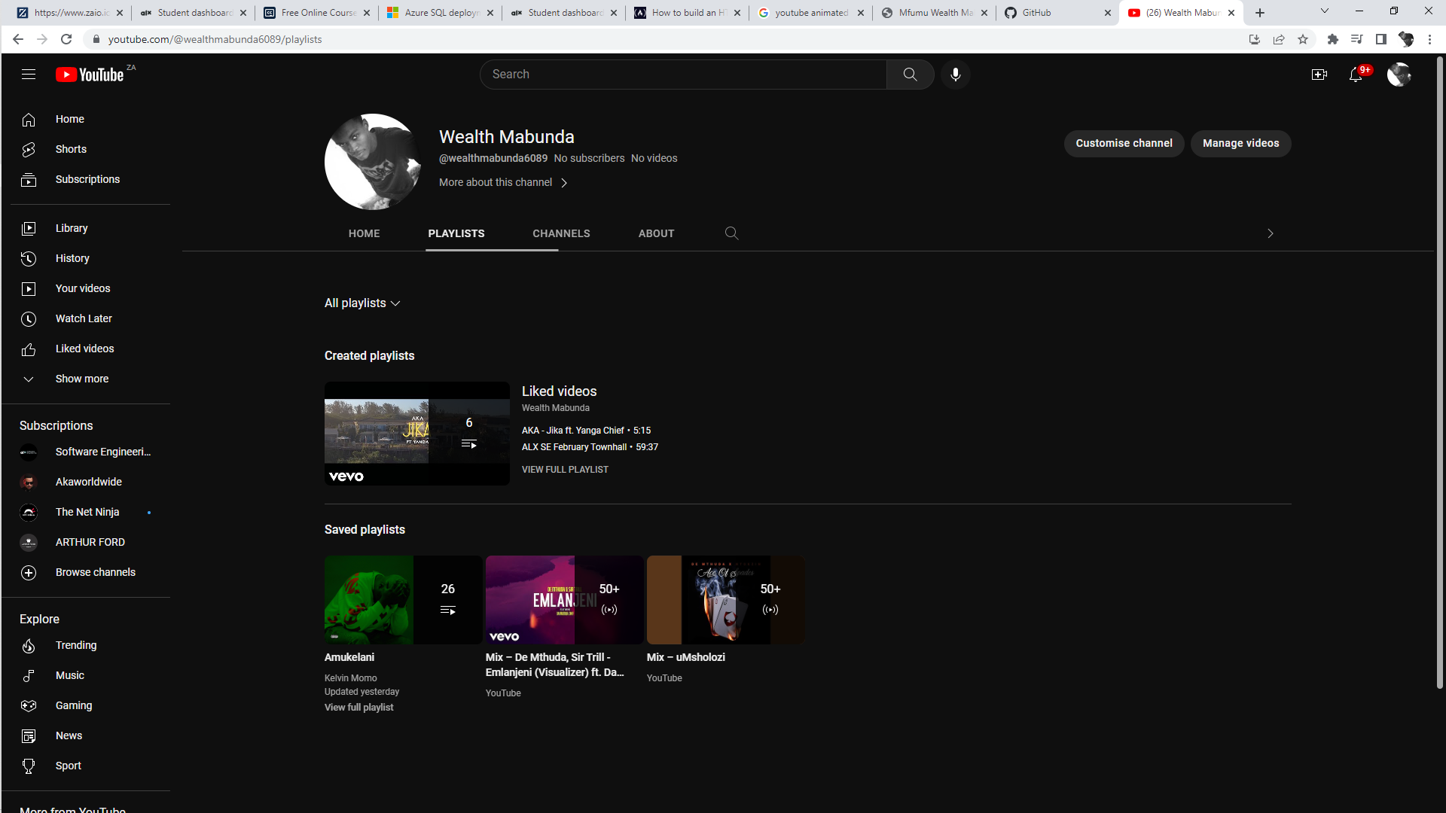Open the YouTube guide hamburger menu
1446x813 pixels.
28,74
